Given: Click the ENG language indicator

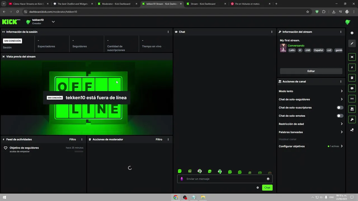Looking at the screenshot, I should click(x=331, y=197).
